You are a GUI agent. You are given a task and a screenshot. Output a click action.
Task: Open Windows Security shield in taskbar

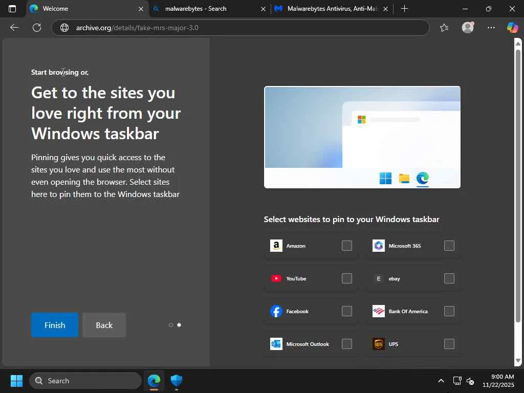click(176, 381)
